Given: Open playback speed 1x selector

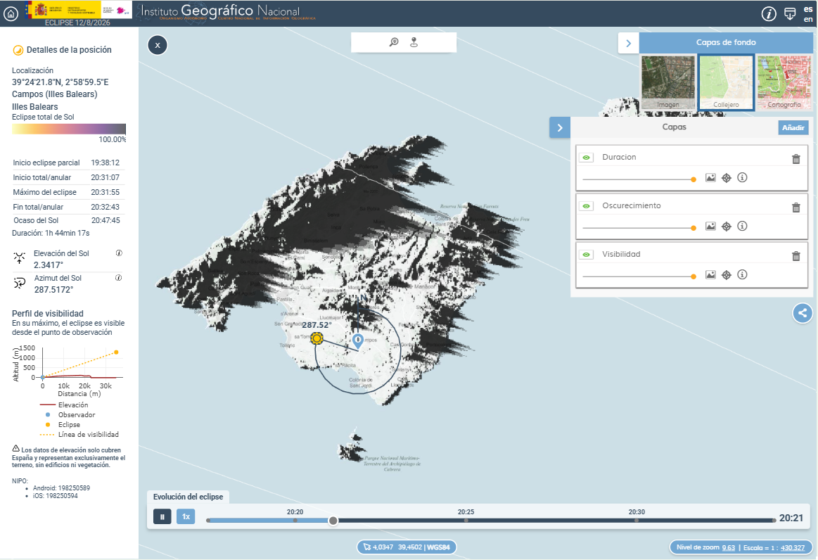Looking at the screenshot, I should coord(186,517).
